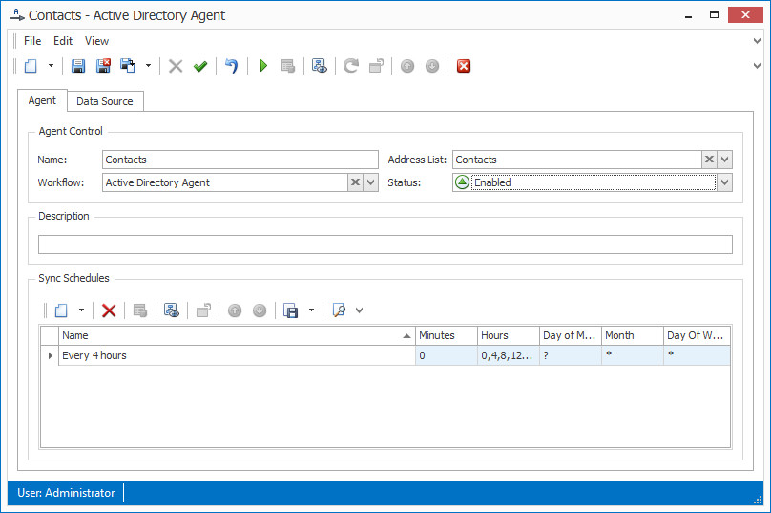The height and width of the screenshot is (513, 771).
Task: Click the gray refresh arrow icon
Action: click(351, 66)
